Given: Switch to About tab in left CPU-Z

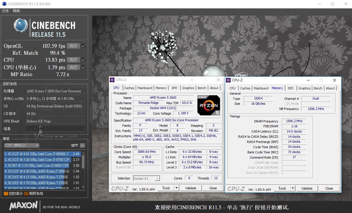Looking at the screenshot, I should coord(214,88).
